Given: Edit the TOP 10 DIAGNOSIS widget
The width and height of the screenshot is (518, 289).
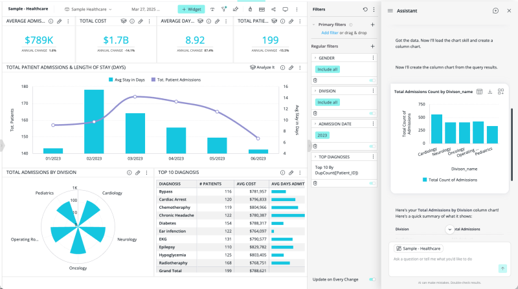Looking at the screenshot, I should point(291,173).
